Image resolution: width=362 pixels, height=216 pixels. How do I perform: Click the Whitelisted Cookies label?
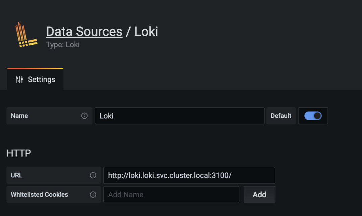40,195
